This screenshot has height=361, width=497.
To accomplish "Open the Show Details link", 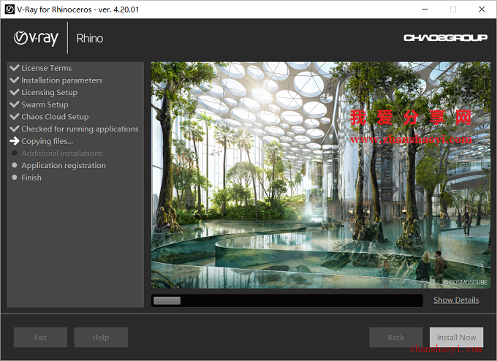I will [x=456, y=300].
